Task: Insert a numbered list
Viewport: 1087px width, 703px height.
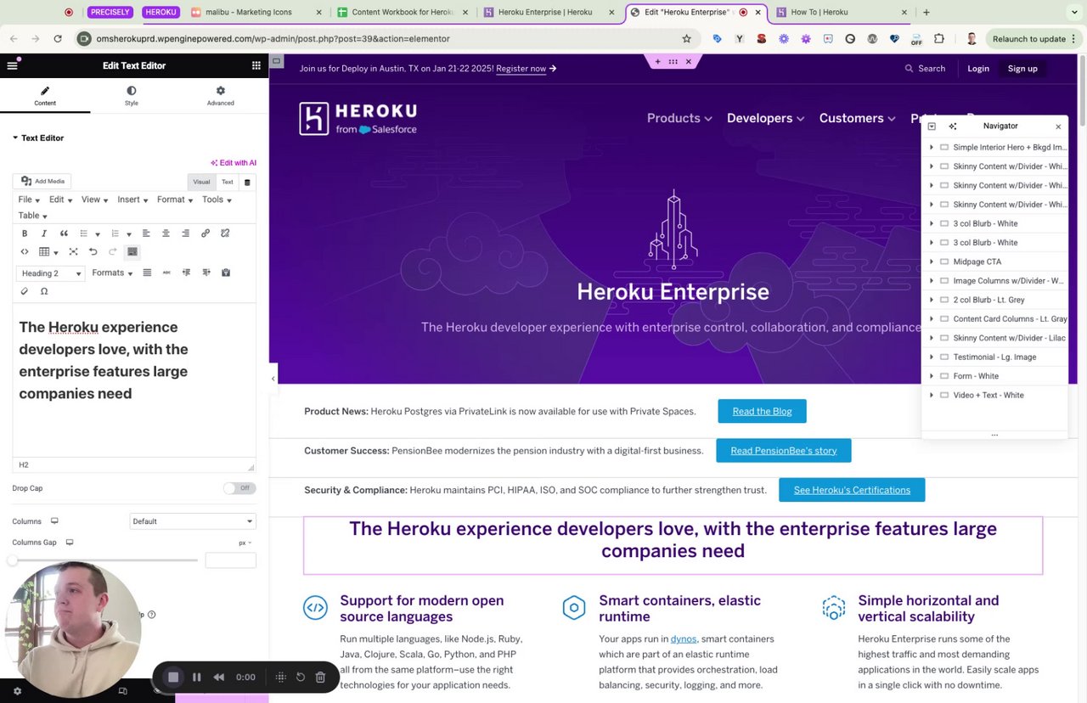Action: (x=115, y=233)
